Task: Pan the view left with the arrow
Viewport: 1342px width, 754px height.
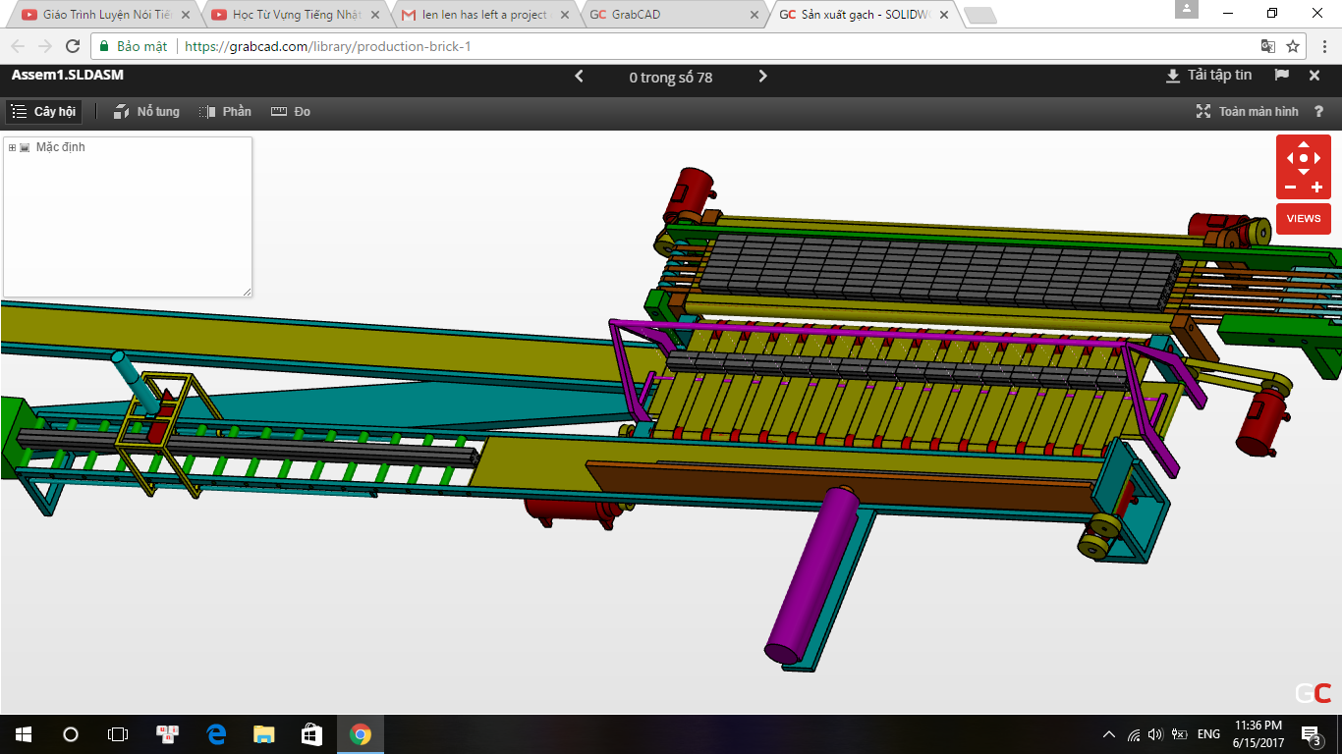Action: pyautogui.click(x=1289, y=158)
